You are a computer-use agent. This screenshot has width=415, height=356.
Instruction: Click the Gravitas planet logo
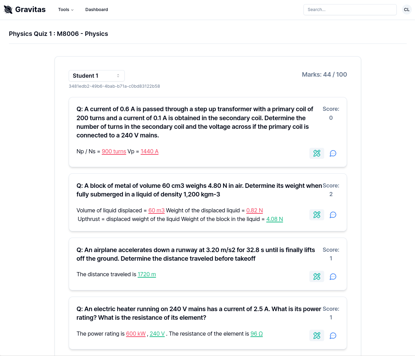pyautogui.click(x=8, y=9)
